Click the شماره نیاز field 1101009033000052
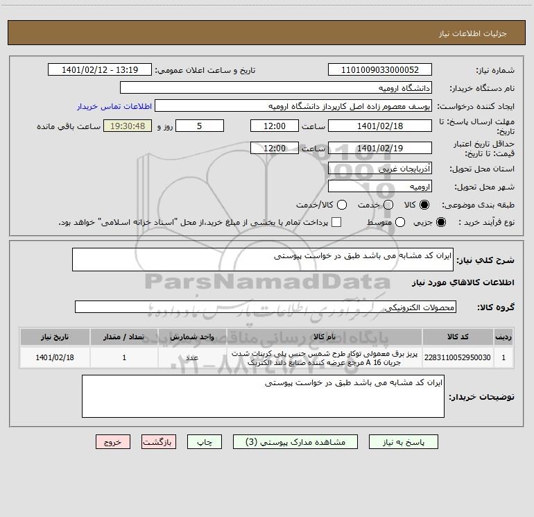Screen dimensions: 534x517 tap(380, 69)
